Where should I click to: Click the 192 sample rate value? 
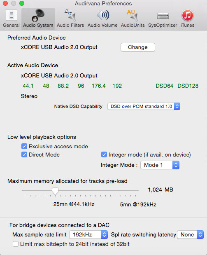(x=117, y=86)
